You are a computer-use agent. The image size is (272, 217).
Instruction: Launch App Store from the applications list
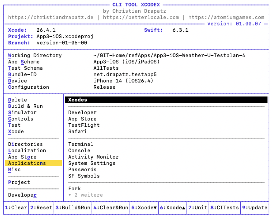coord(82,119)
